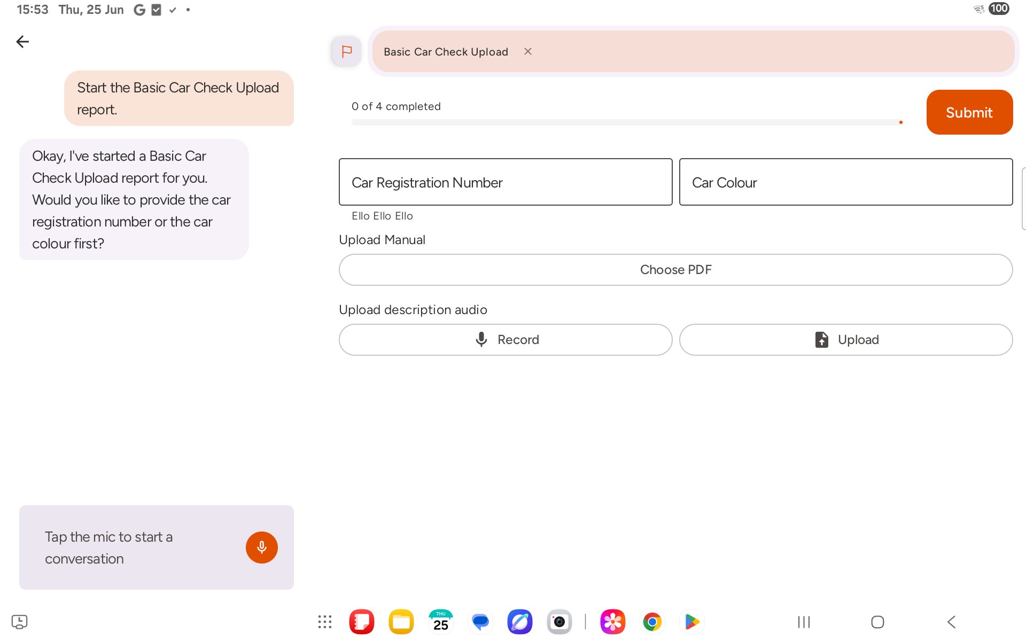Open the Samsung Internet browser icon

click(x=520, y=622)
